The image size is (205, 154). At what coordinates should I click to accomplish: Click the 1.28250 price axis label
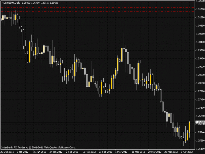coord(200,83)
